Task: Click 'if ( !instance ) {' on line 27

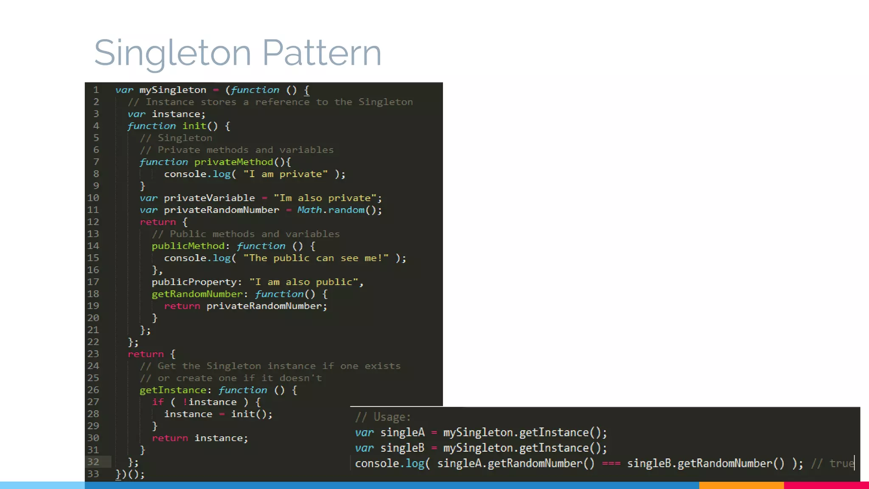Action: pos(207,402)
